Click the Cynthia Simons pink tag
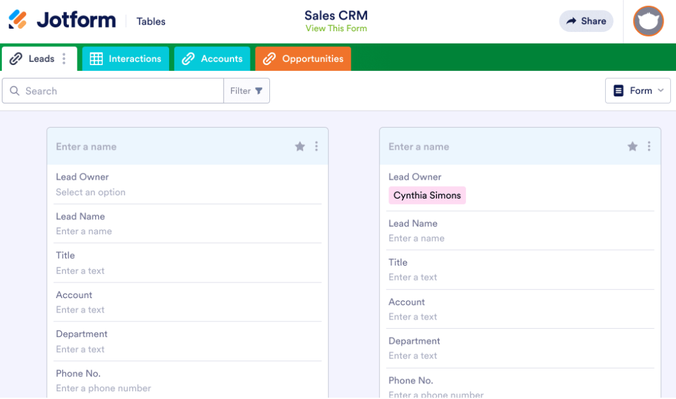The width and height of the screenshot is (676, 399). point(427,195)
